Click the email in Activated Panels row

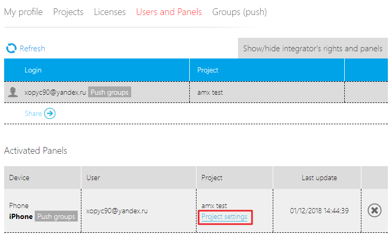click(117, 211)
